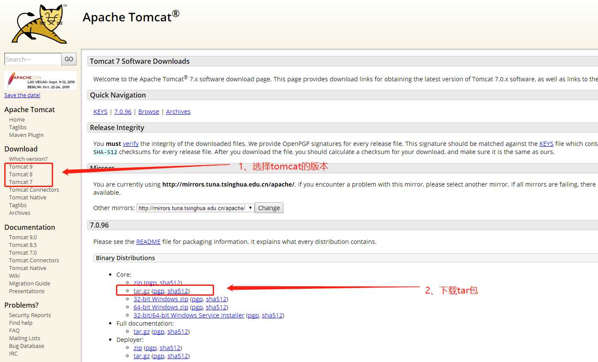Open Tomcat Connectors under Documentation
The width and height of the screenshot is (598, 362).
[x=34, y=260]
